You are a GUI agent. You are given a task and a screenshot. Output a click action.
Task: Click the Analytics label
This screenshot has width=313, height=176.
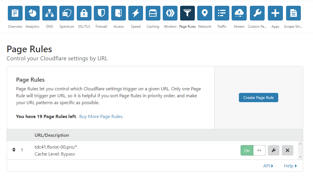[x=32, y=27]
